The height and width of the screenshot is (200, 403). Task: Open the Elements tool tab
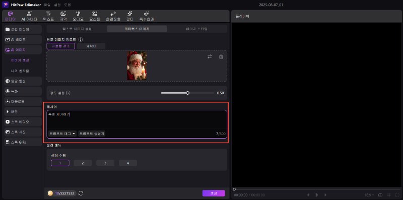point(95,16)
